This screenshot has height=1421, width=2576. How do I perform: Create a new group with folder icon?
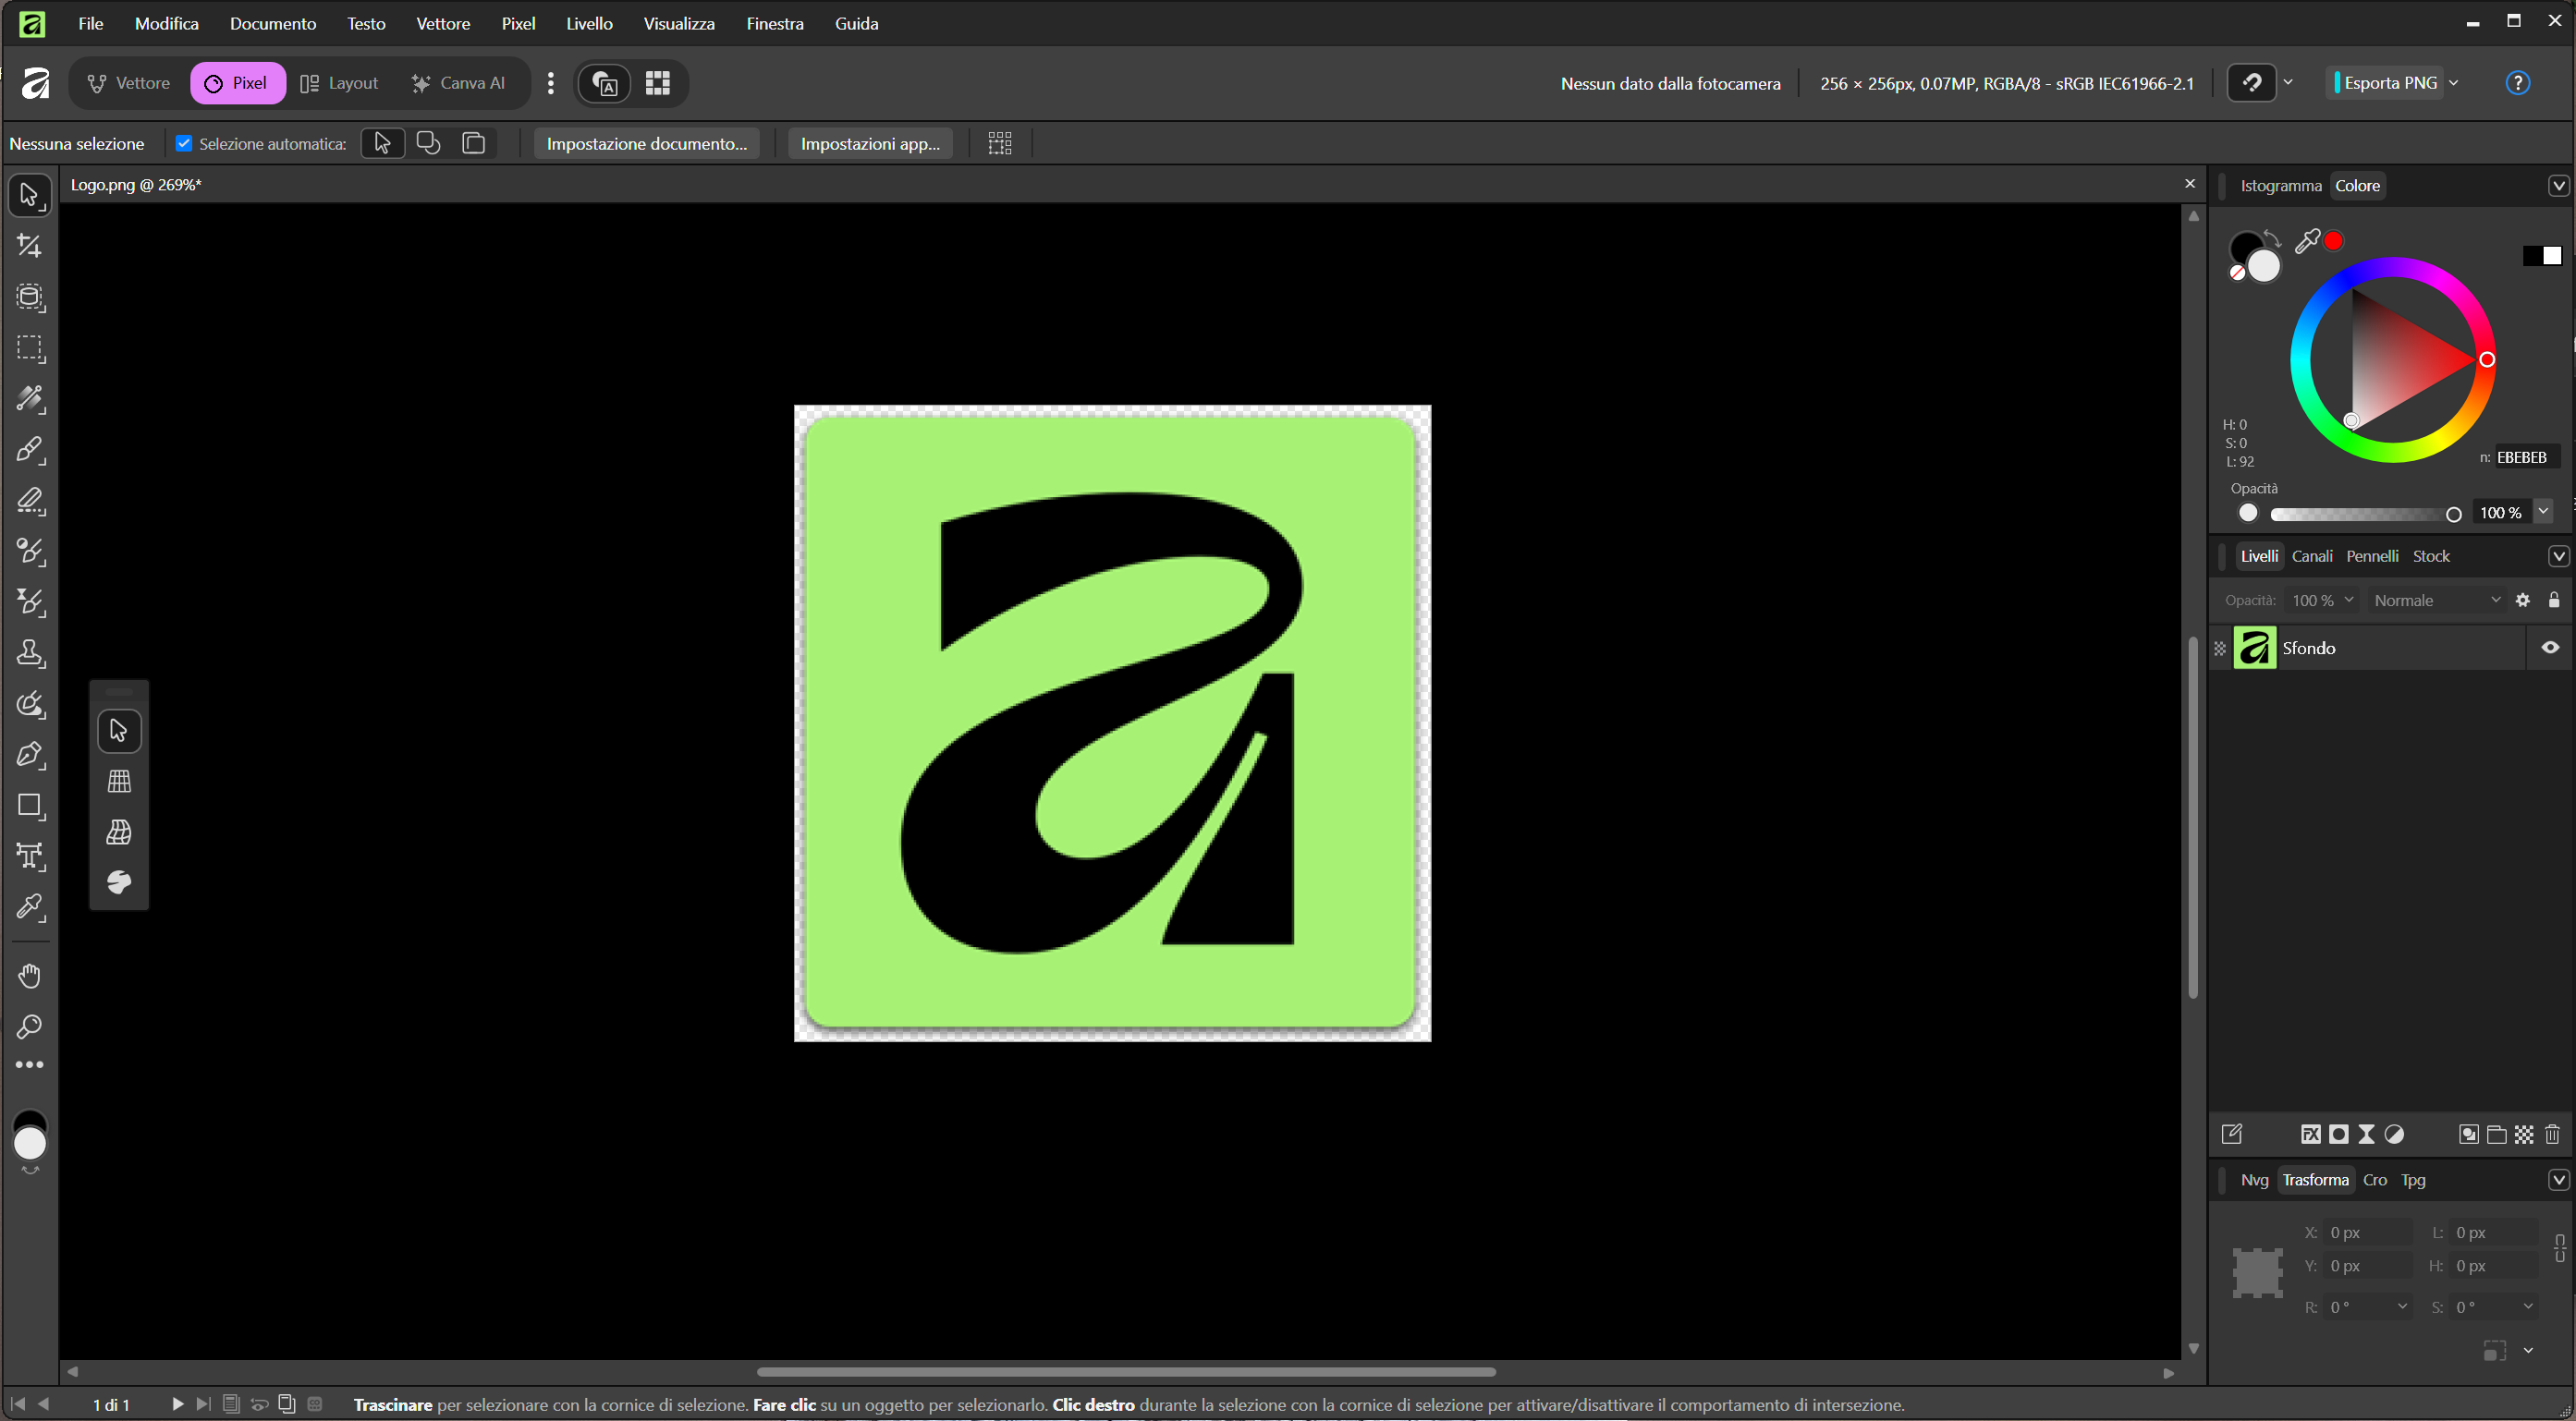(x=2497, y=1135)
